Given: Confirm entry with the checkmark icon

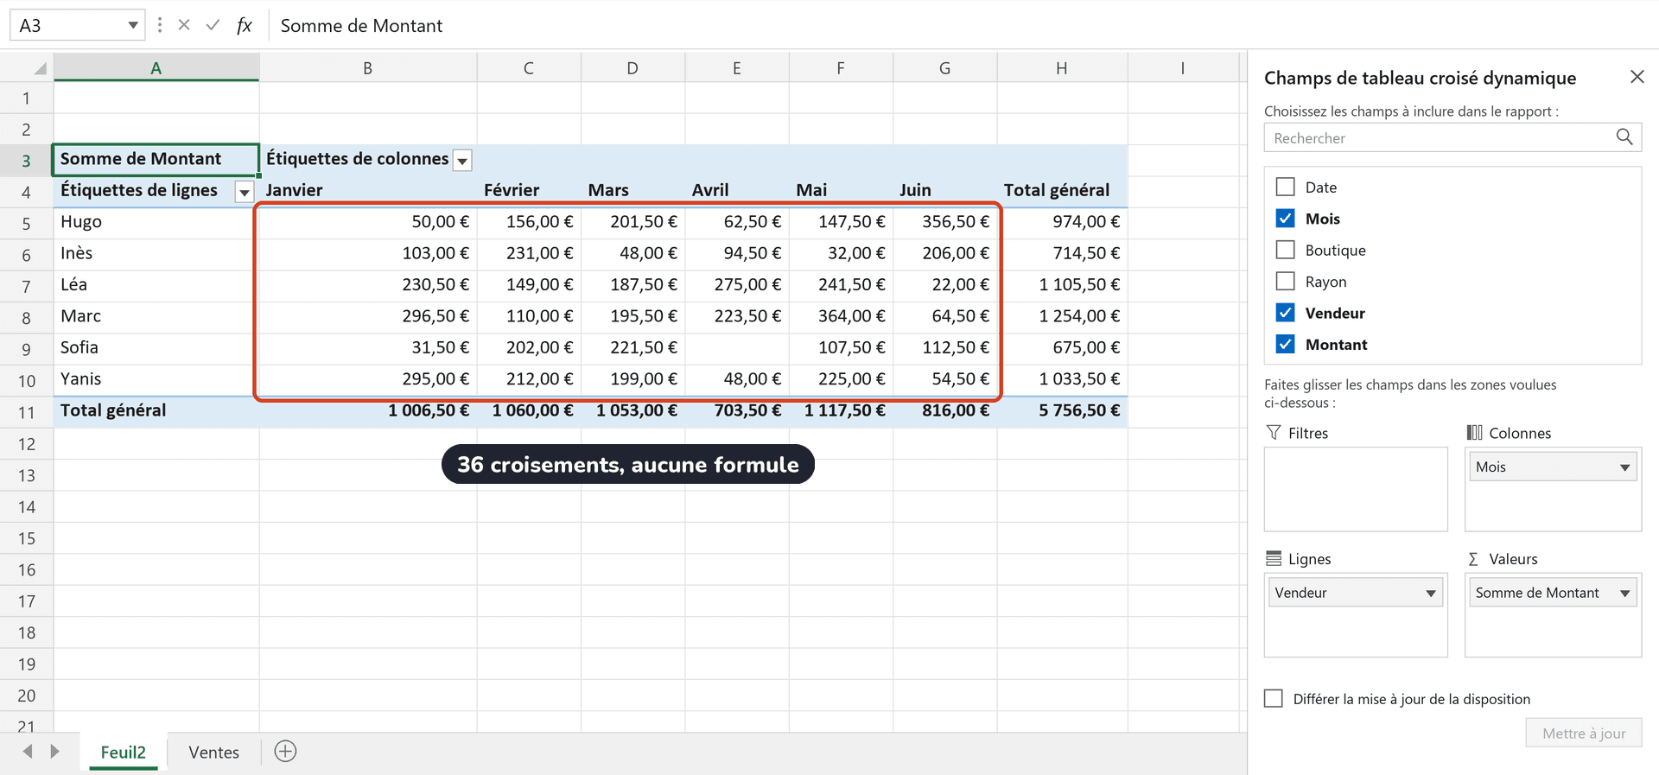Looking at the screenshot, I should pyautogui.click(x=213, y=25).
